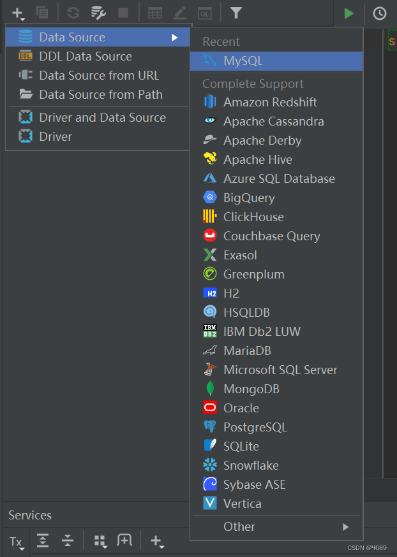Select Couchbase Query data source
Image resolution: width=397 pixels, height=557 pixels.
coord(276,236)
